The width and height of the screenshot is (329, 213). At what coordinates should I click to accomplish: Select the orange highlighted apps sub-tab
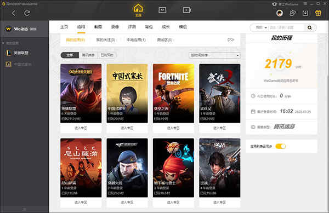coord(75,40)
